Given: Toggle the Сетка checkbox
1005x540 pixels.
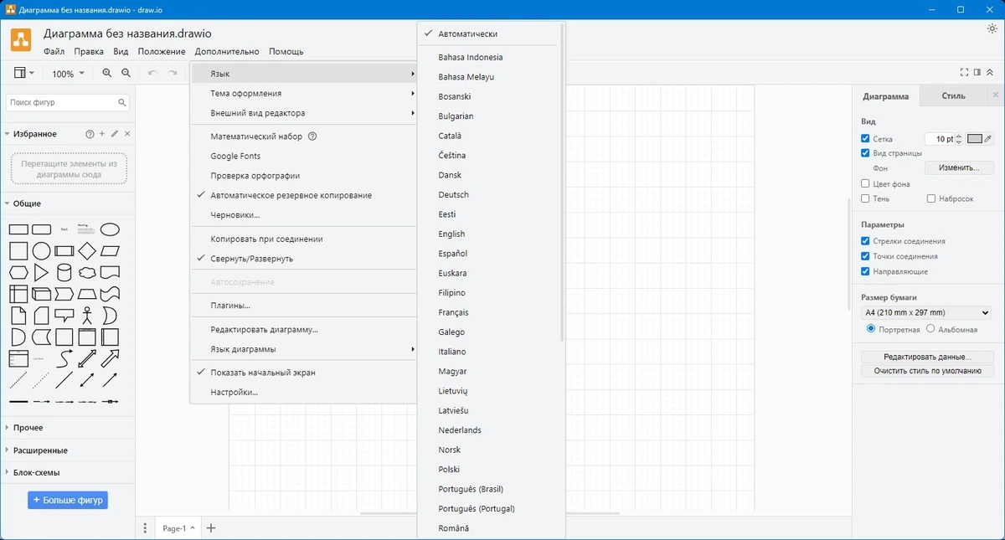Looking at the screenshot, I should [x=866, y=139].
